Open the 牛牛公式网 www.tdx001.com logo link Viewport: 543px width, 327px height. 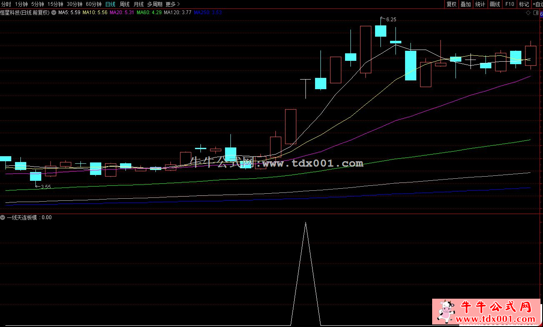tap(486, 312)
